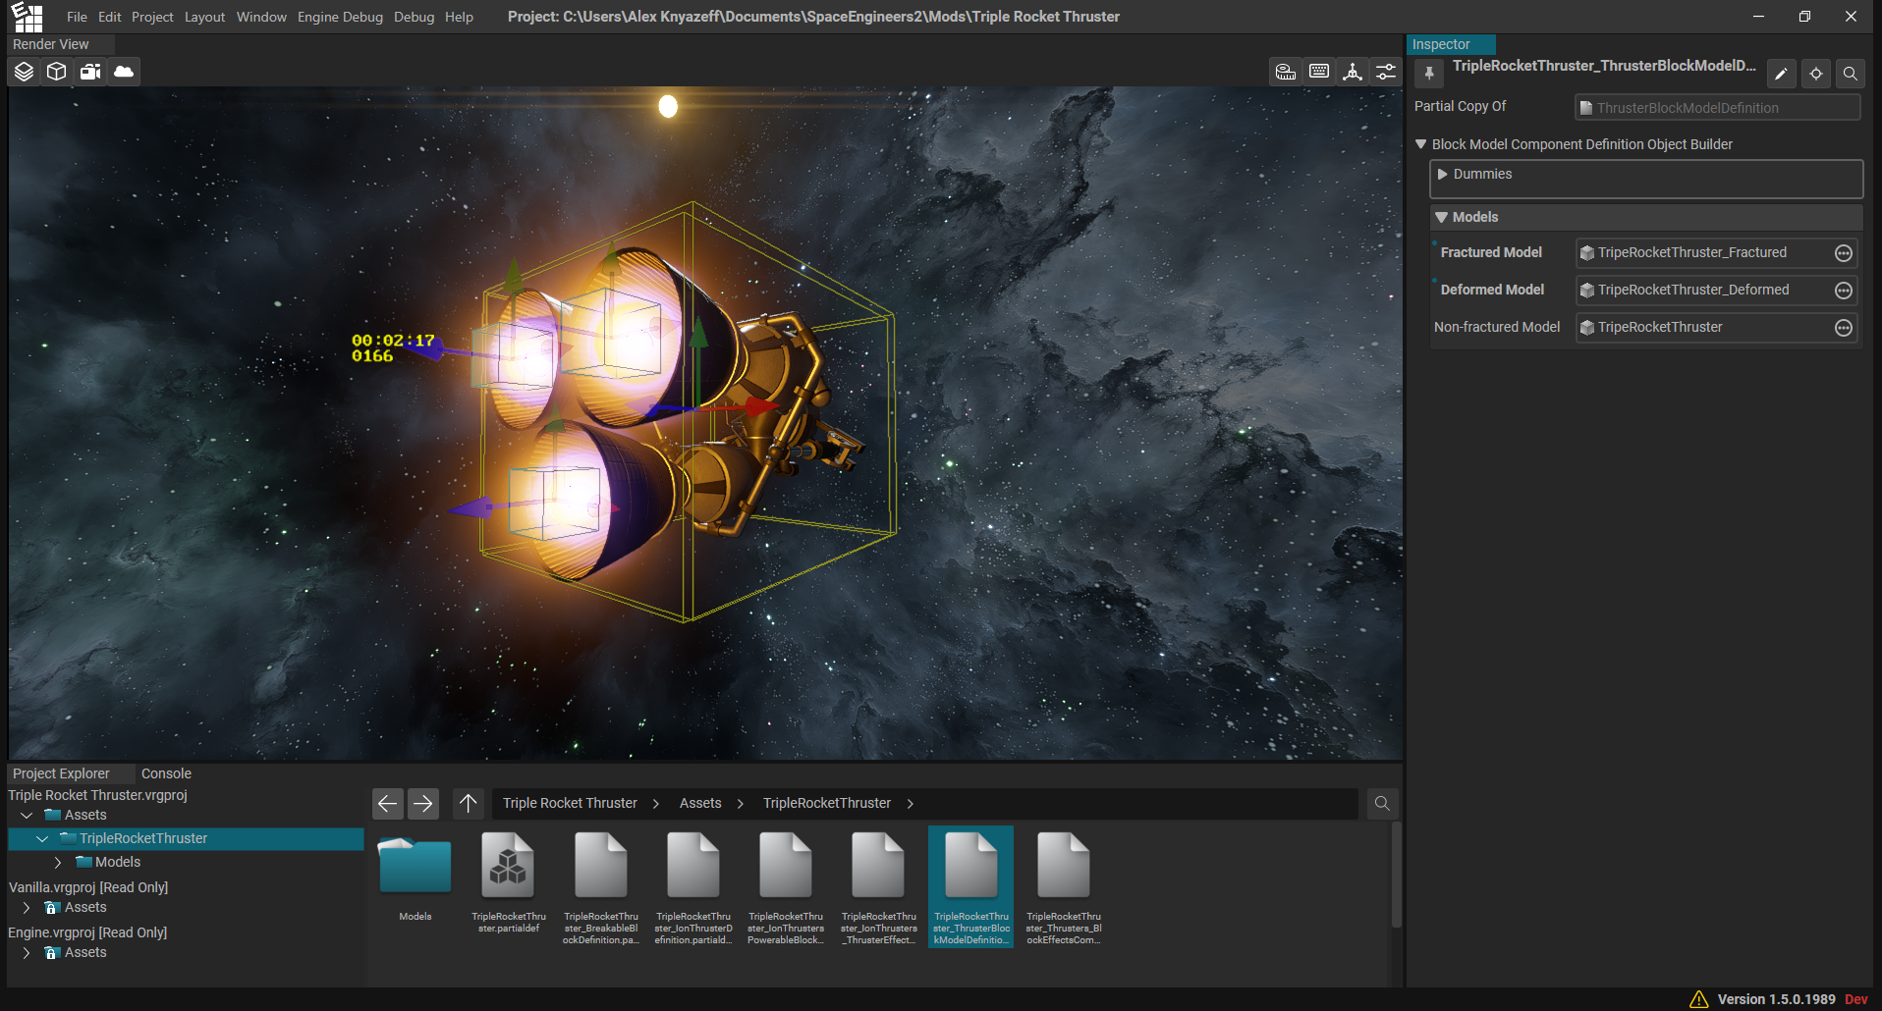Click the camera icon in Render View toolbar
Image resolution: width=1882 pixels, height=1011 pixels.
[90, 72]
